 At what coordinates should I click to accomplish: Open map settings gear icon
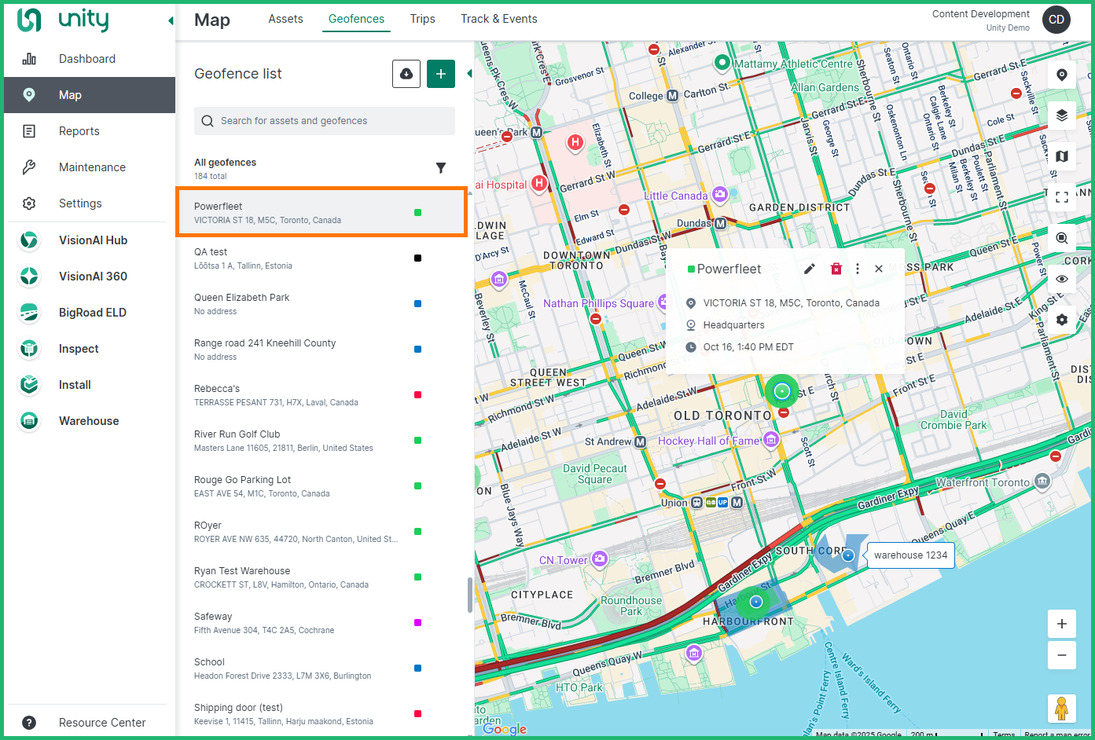pos(1061,320)
